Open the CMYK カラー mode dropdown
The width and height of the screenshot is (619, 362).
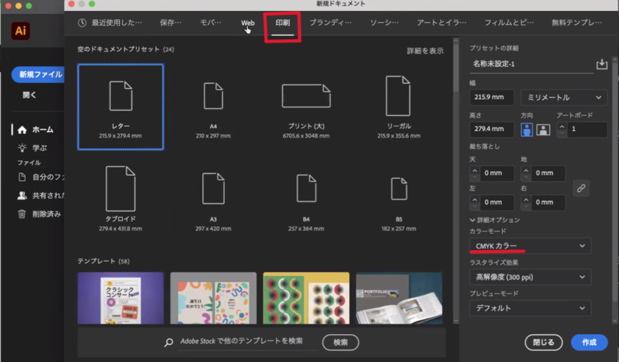(x=530, y=246)
